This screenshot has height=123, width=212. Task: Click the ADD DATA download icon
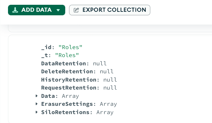(x=15, y=10)
